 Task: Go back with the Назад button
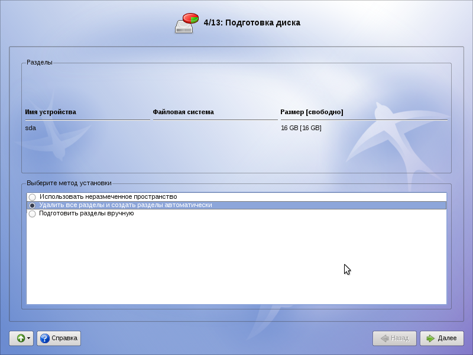pyautogui.click(x=394, y=338)
